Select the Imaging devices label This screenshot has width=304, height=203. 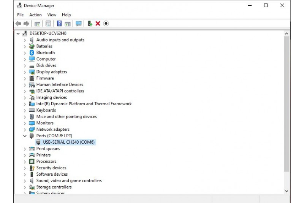coord(52,97)
